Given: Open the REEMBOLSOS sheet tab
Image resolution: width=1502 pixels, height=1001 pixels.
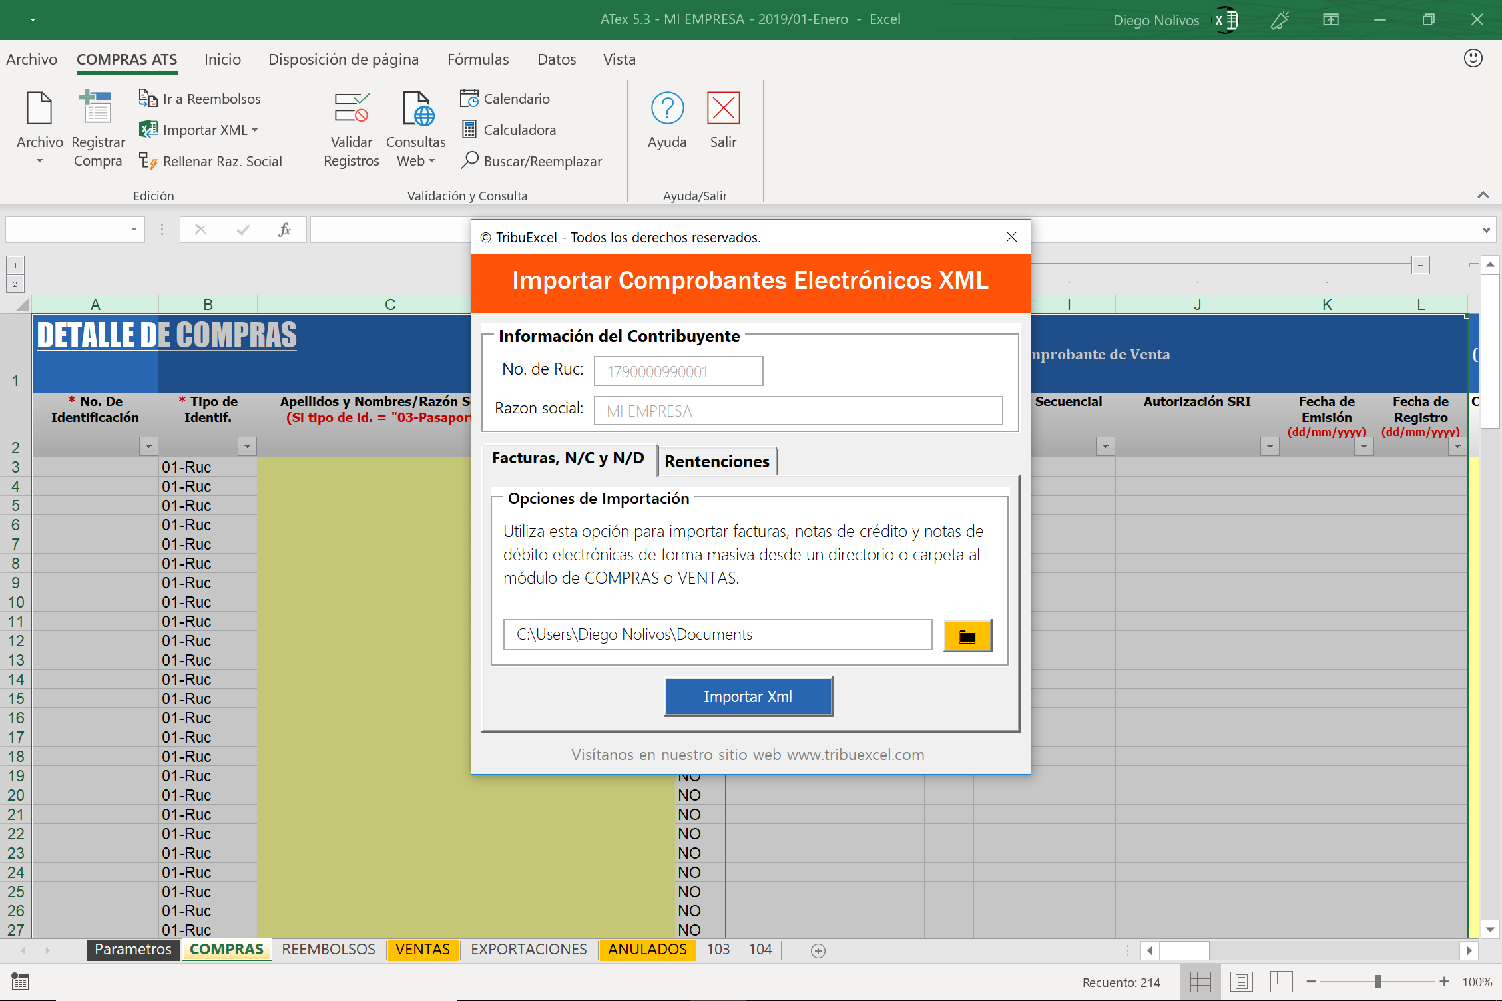Looking at the screenshot, I should (328, 950).
